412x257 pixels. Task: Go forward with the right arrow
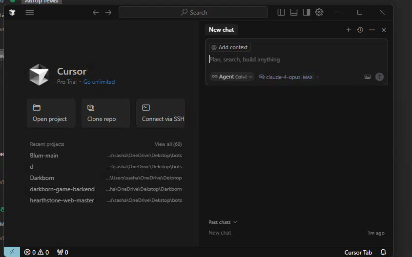108,12
